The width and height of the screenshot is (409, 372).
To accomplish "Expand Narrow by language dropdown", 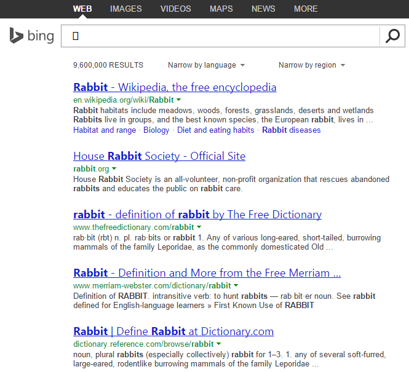I will [206, 65].
